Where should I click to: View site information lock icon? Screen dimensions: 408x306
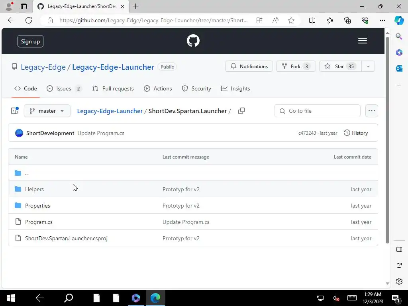coord(50,20)
